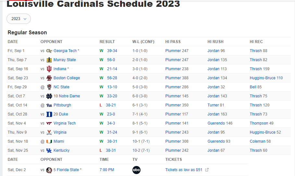Click Tickets as low as $51 link
295x176 pixels.
184,170
